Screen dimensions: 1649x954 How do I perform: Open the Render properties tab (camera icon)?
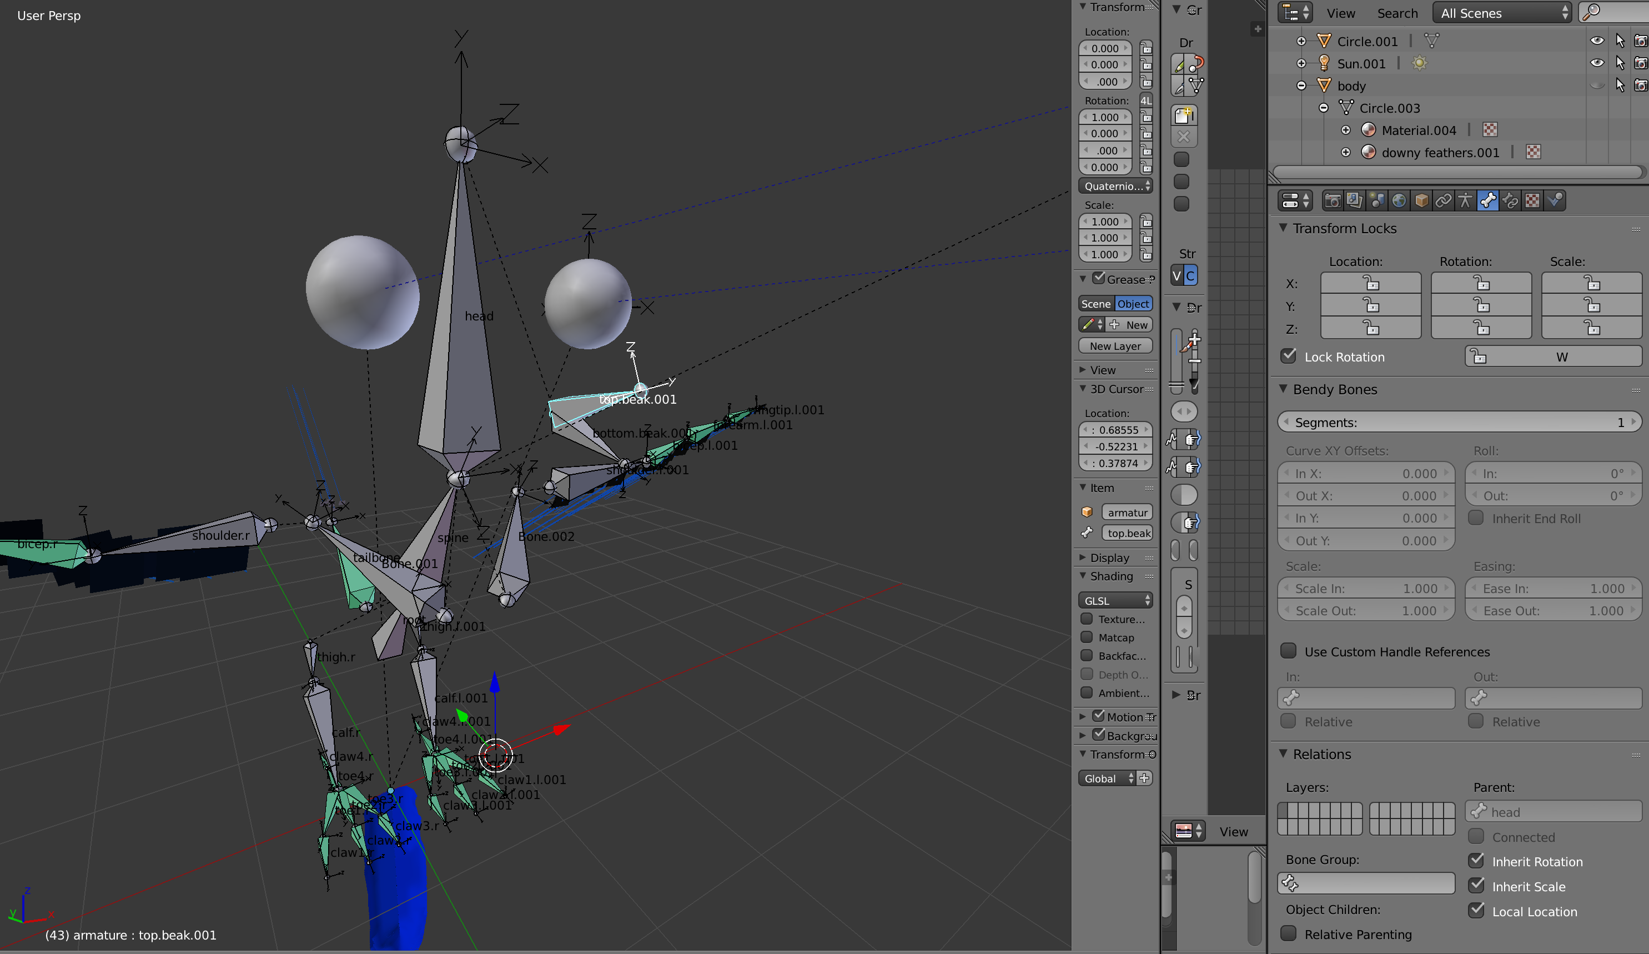click(x=1333, y=201)
